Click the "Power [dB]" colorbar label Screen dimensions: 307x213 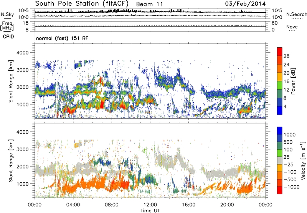tap(293, 81)
